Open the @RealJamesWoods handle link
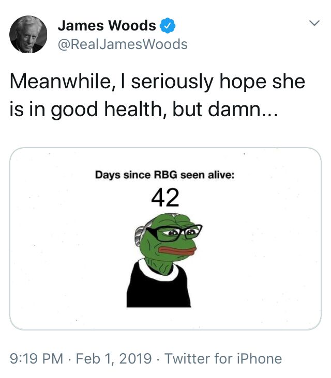The width and height of the screenshot is (331, 378). click(123, 44)
